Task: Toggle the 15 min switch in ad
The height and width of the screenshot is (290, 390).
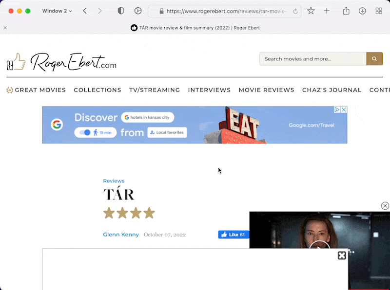Action: 85,132
